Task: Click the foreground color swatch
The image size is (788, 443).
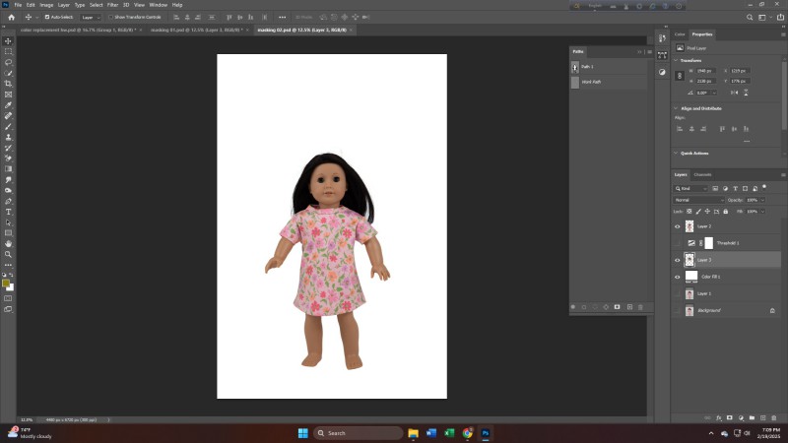Action: coord(7,283)
